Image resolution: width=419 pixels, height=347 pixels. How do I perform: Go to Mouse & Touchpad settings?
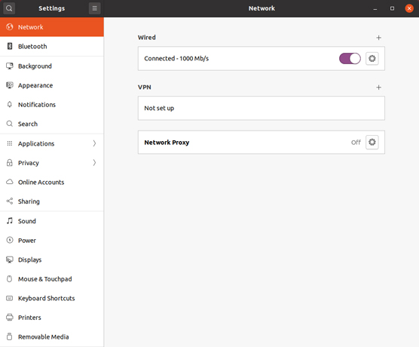coord(52,279)
